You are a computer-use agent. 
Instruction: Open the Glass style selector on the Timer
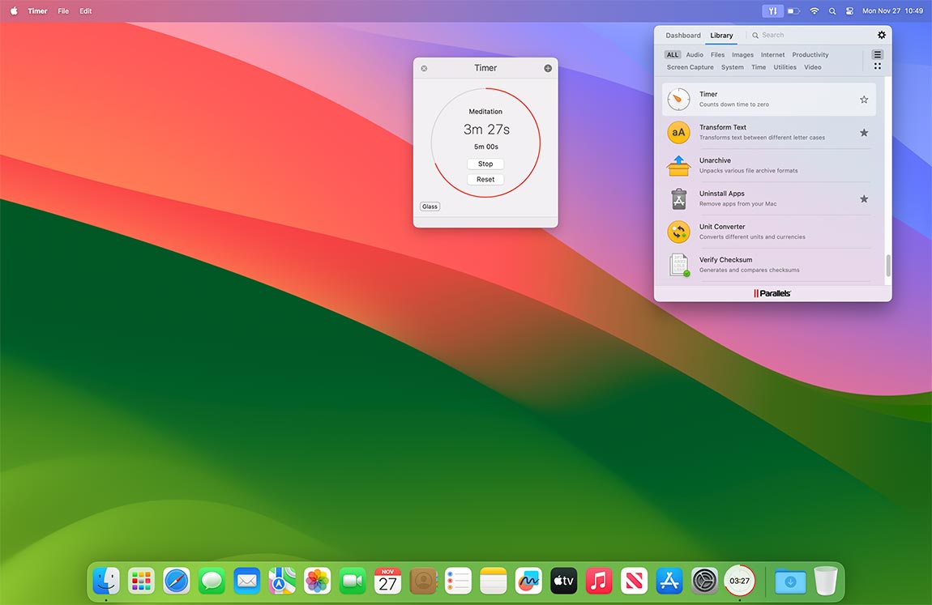(x=430, y=207)
